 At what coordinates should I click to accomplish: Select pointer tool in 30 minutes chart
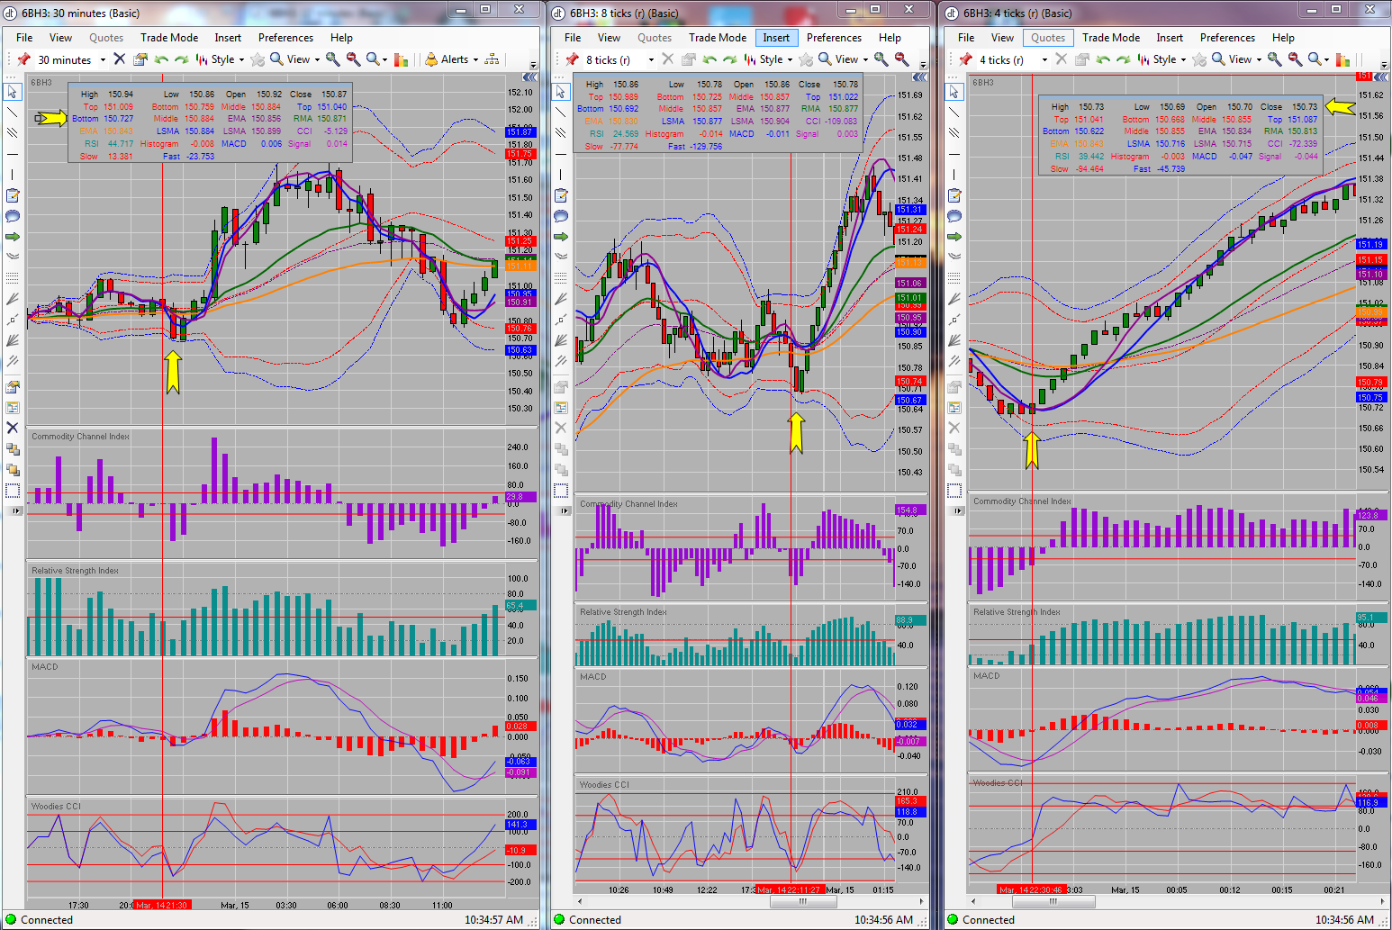click(13, 91)
